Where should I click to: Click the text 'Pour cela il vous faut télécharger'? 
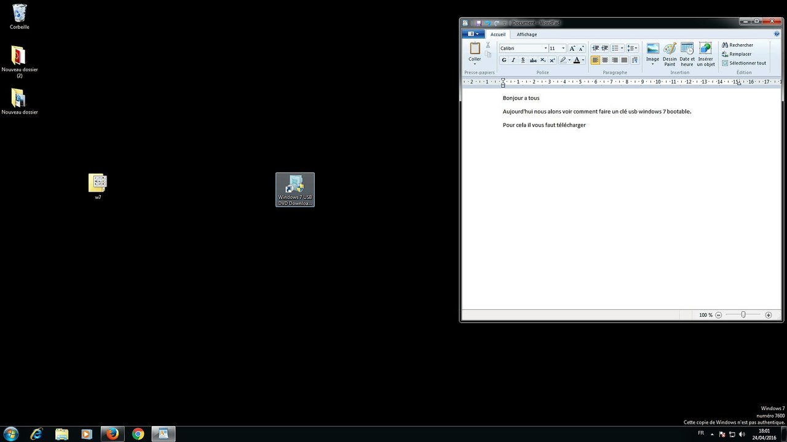tap(544, 125)
